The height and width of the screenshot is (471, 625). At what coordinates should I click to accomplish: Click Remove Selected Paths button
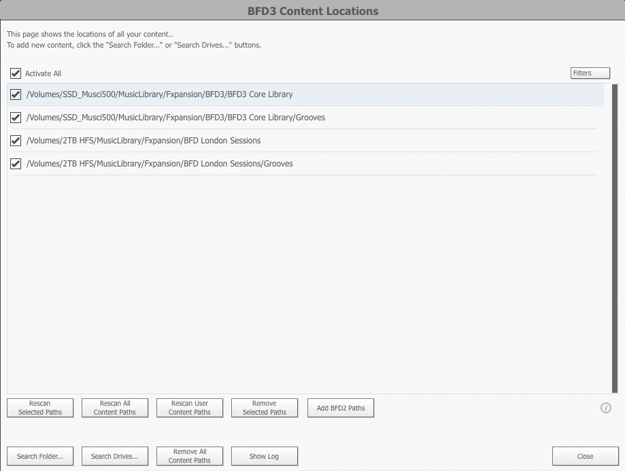pos(265,408)
